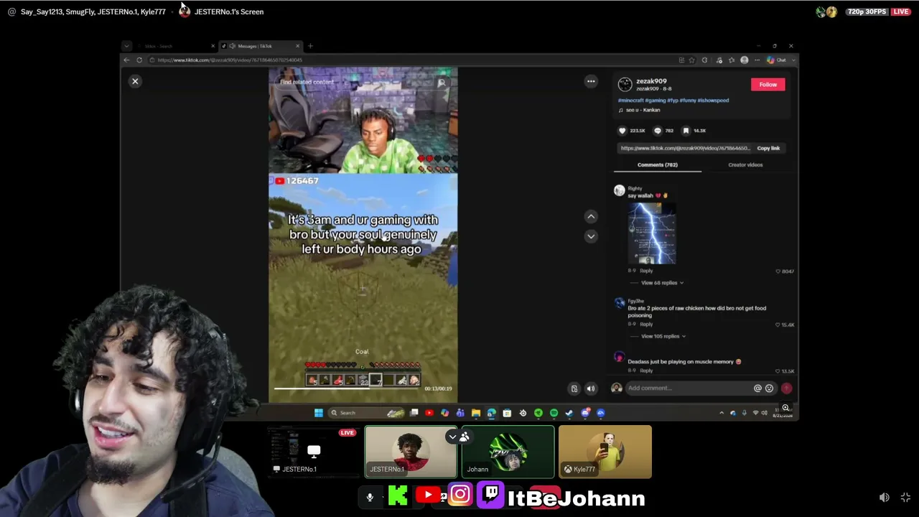Open comments via speech bubble icon
The width and height of the screenshot is (919, 517).
coord(658,131)
